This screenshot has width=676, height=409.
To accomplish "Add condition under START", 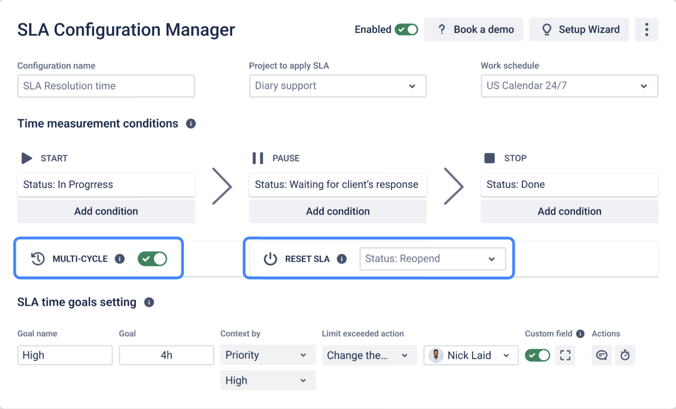I will 106,211.
